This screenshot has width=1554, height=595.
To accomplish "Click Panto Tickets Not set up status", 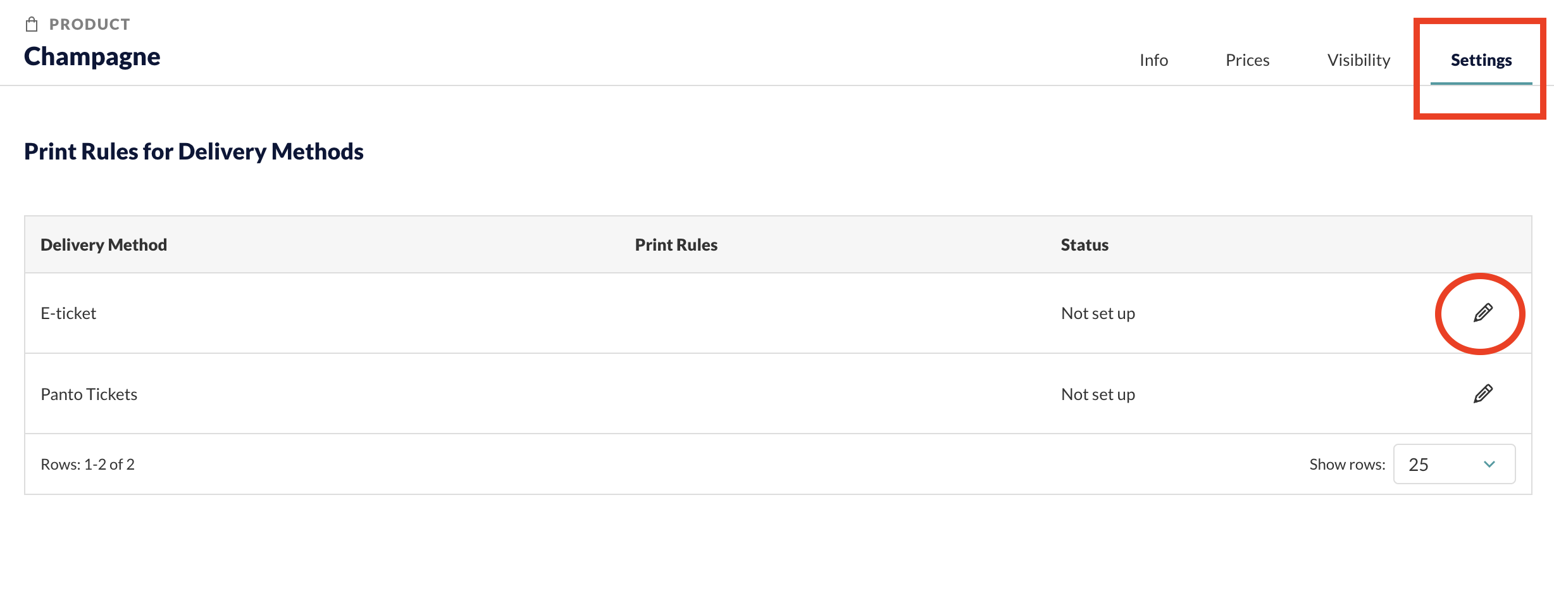I will 1098,394.
